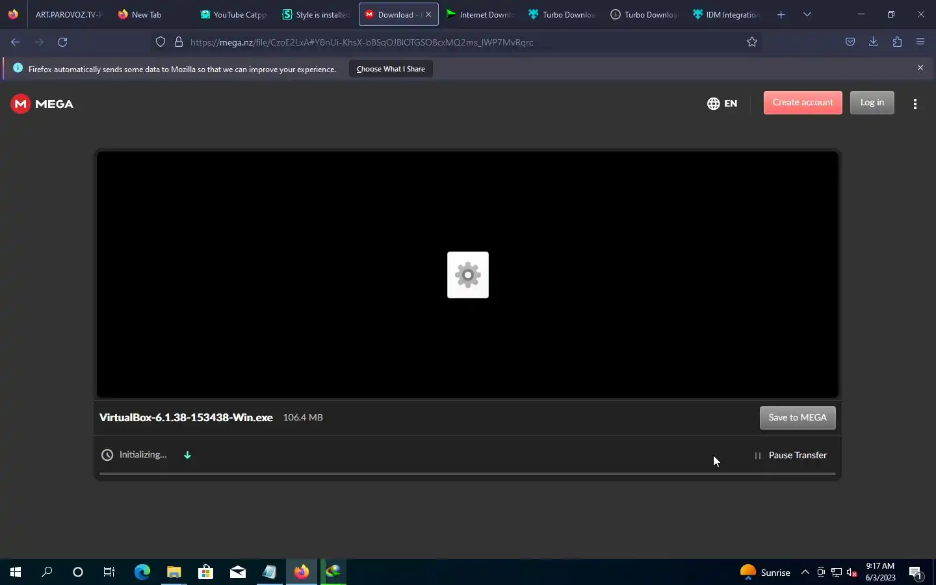
Task: Go forward to the next page
Action: (x=39, y=42)
